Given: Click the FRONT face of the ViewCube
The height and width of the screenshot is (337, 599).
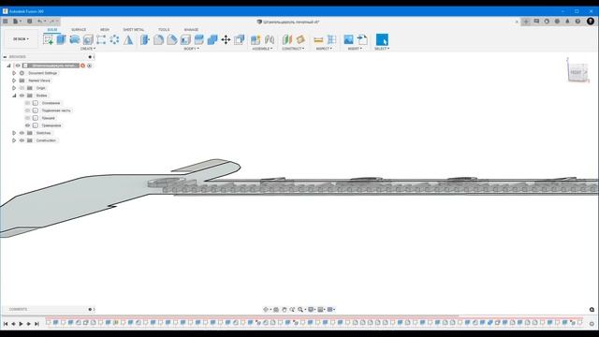Looking at the screenshot, I should click(577, 72).
